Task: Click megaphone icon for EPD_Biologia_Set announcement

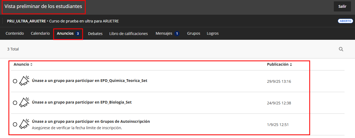Action: 24,102
